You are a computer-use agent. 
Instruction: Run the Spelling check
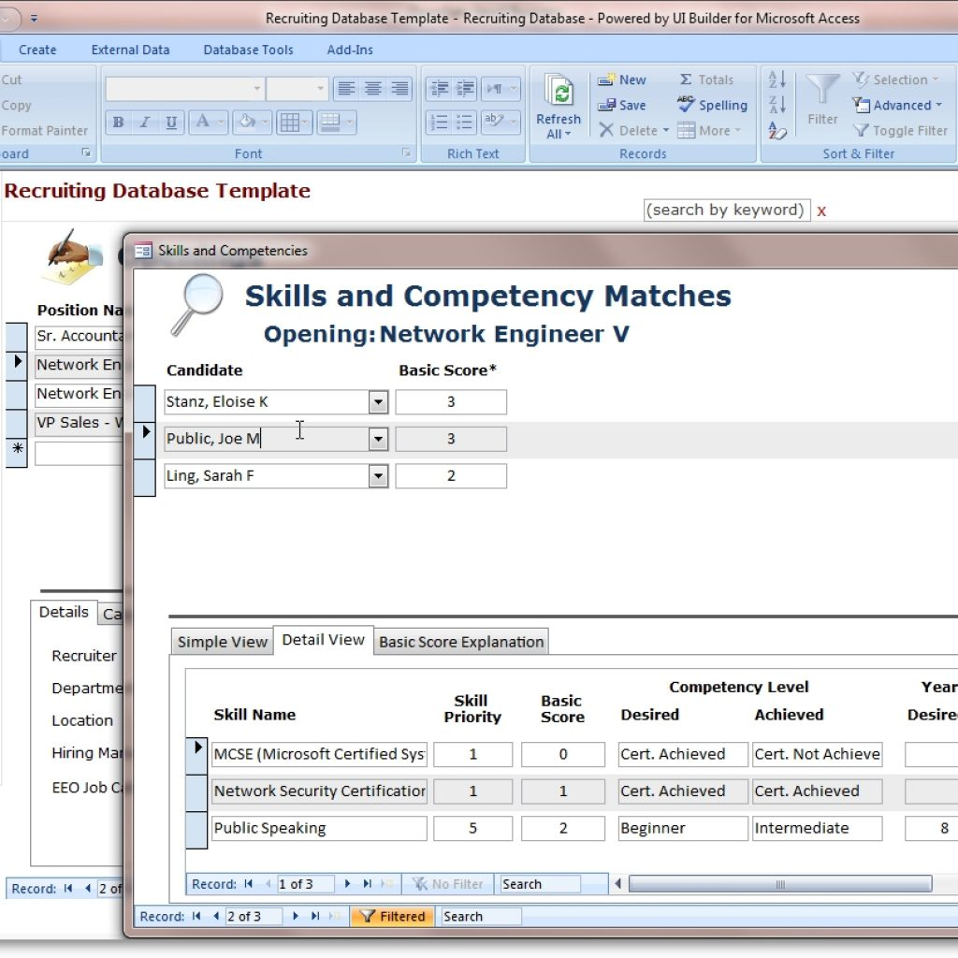(712, 106)
